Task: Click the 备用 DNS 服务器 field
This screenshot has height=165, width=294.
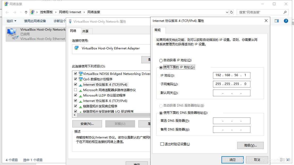Action: pos(232,129)
